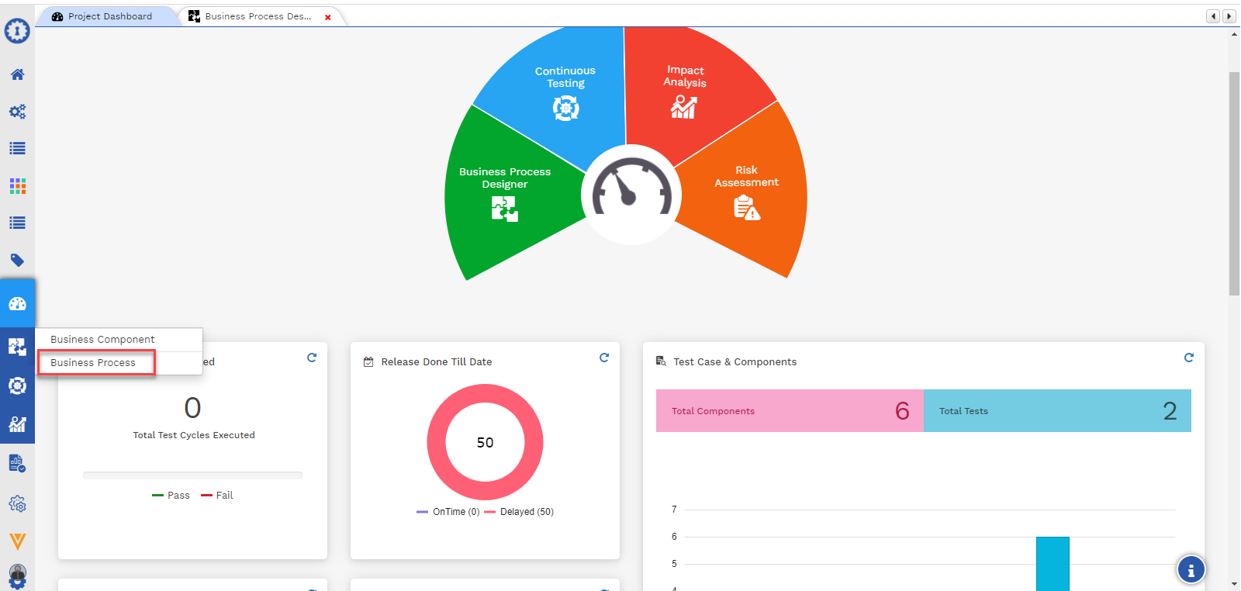
Task: Choose Business Component from the flyout menu
Action: point(119,340)
